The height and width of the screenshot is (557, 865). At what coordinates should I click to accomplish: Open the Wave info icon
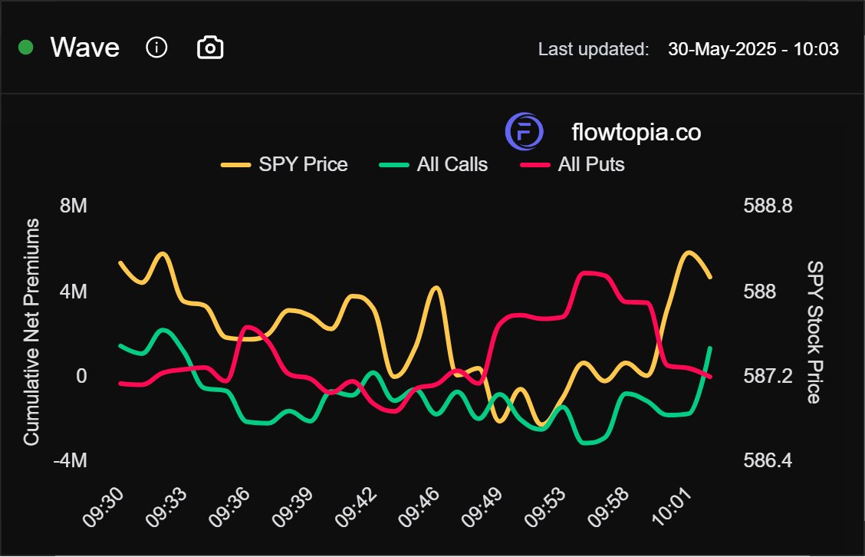[156, 48]
